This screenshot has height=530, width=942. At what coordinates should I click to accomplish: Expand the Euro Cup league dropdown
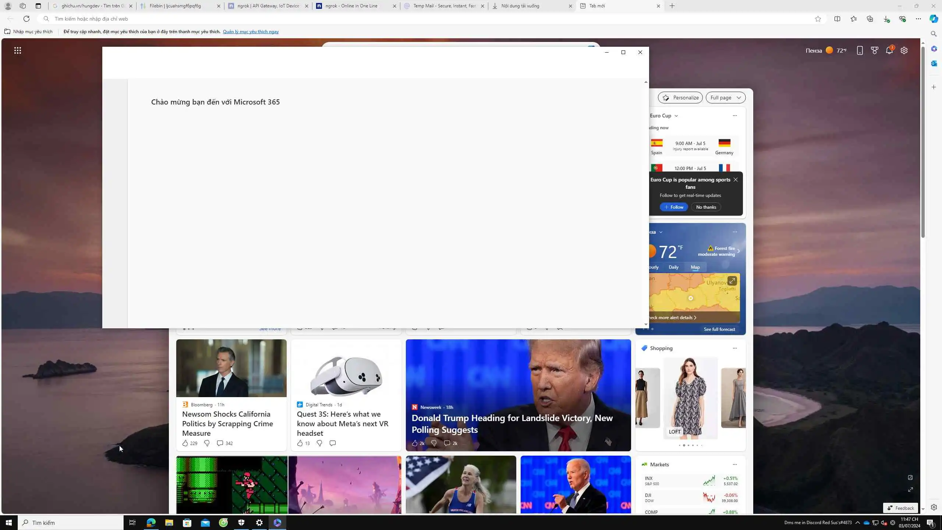point(676,116)
